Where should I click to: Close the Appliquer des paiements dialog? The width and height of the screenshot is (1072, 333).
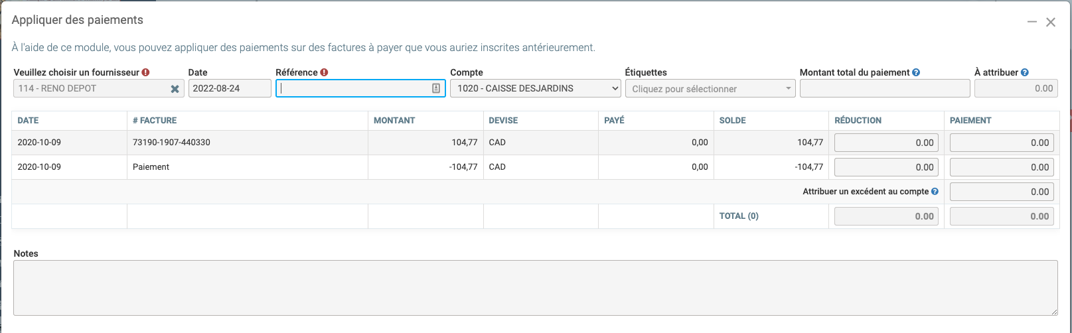click(1051, 22)
